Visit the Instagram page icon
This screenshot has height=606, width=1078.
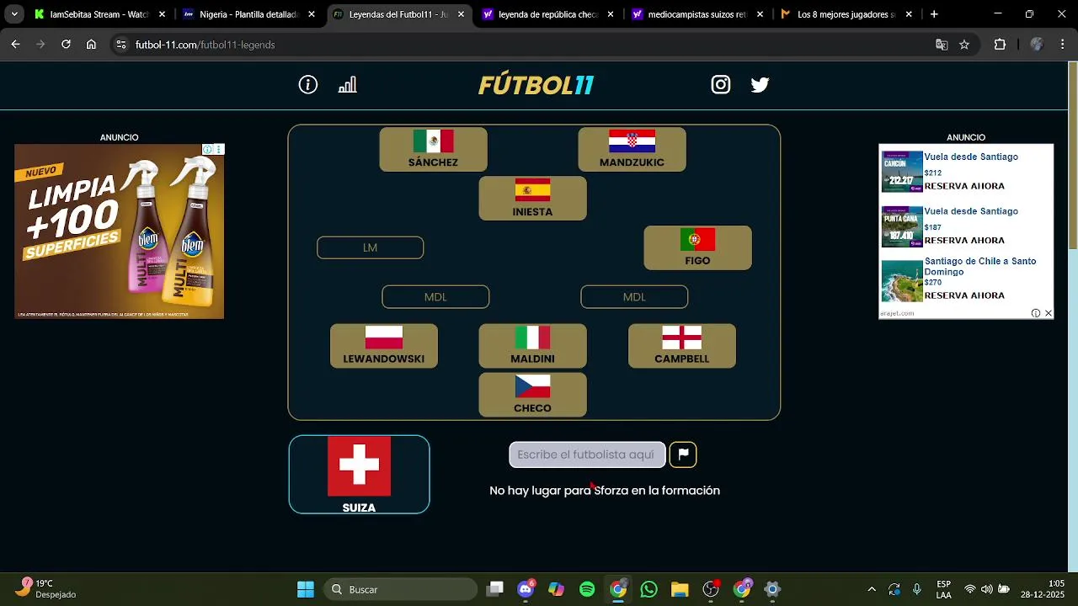[721, 84]
